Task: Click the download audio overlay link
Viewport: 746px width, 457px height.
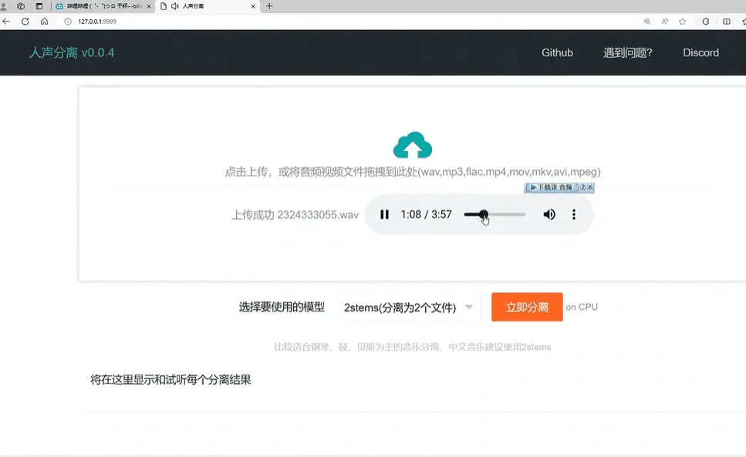Action: 552,187
